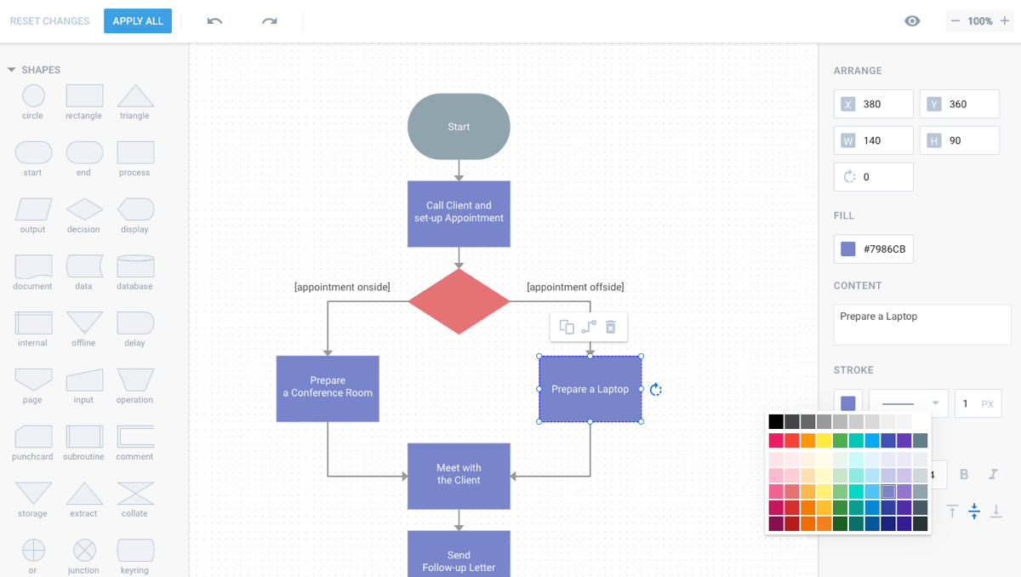Viewport: 1021px width, 577px height.
Task: Click RESET CHANGES
Action: point(48,20)
